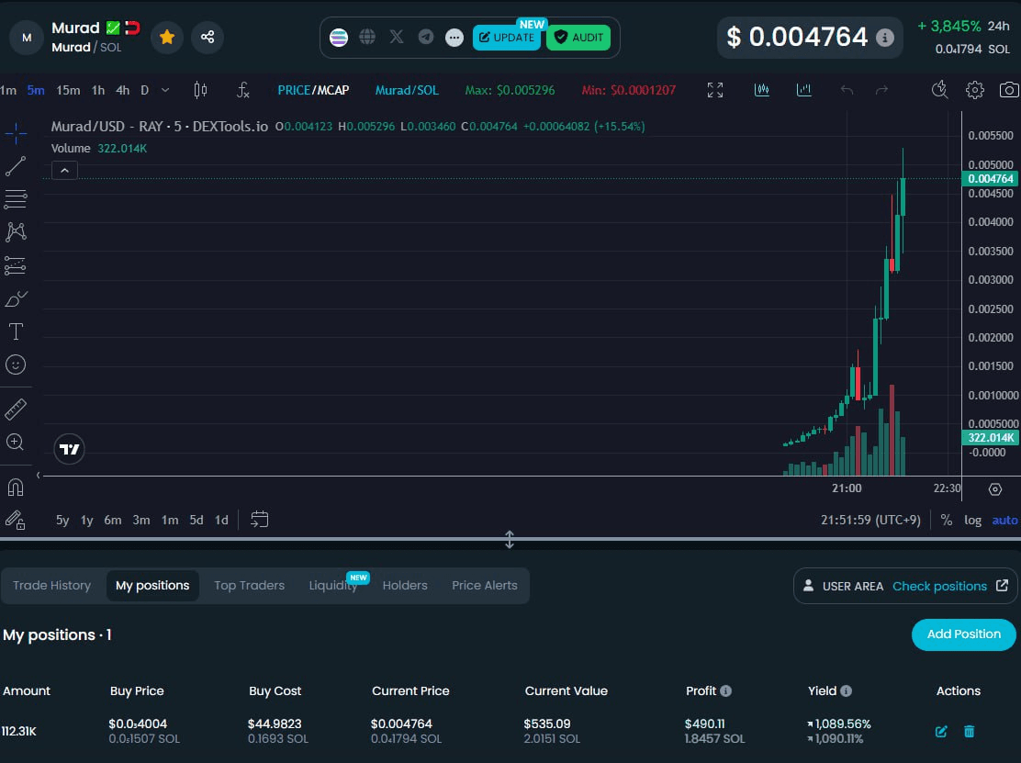Select the 5m chart interval
Image resolution: width=1021 pixels, height=763 pixels.
(36, 91)
